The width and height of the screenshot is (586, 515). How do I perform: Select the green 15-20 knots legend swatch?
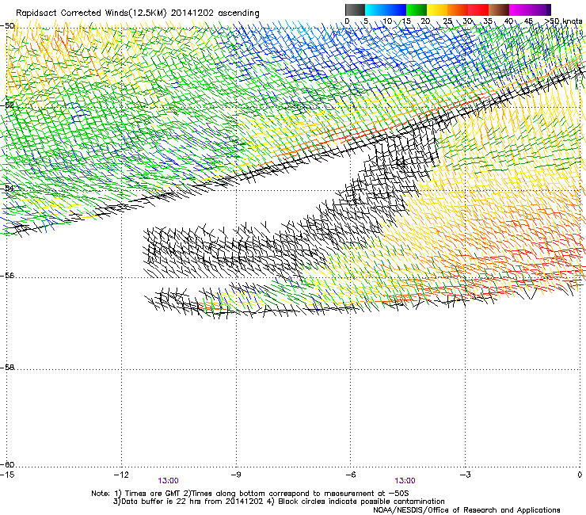(x=417, y=10)
